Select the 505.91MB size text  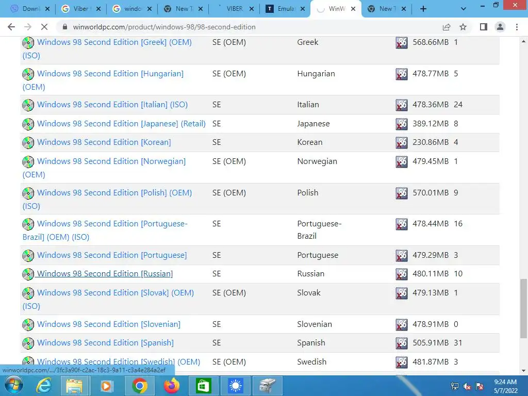click(x=431, y=342)
